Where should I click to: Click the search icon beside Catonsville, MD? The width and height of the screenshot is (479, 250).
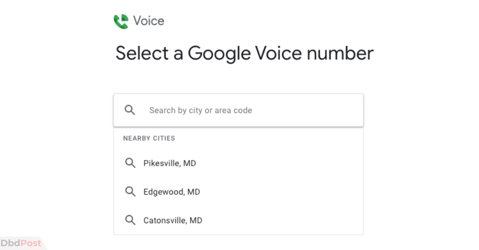(x=130, y=220)
